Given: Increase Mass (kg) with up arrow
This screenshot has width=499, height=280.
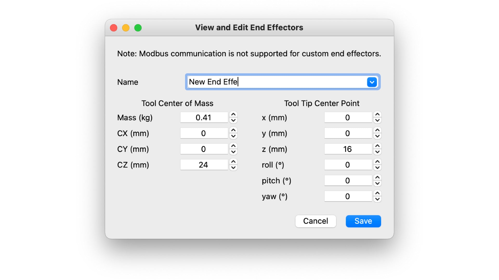Looking at the screenshot, I should pyautogui.click(x=233, y=115).
